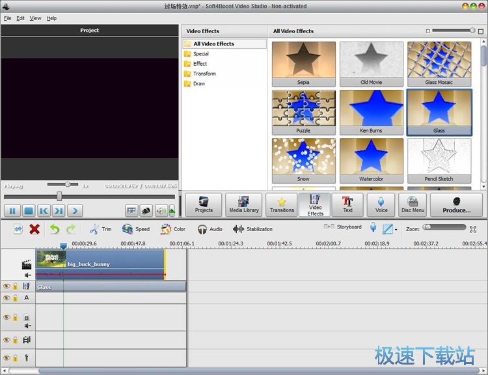Open the Stabilization tool
488x375 pixels.
[252, 229]
